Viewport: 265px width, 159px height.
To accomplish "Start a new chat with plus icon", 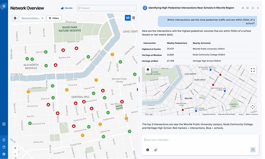I will (243, 8).
